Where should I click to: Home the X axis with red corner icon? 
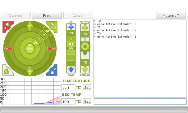click(x=7, y=26)
